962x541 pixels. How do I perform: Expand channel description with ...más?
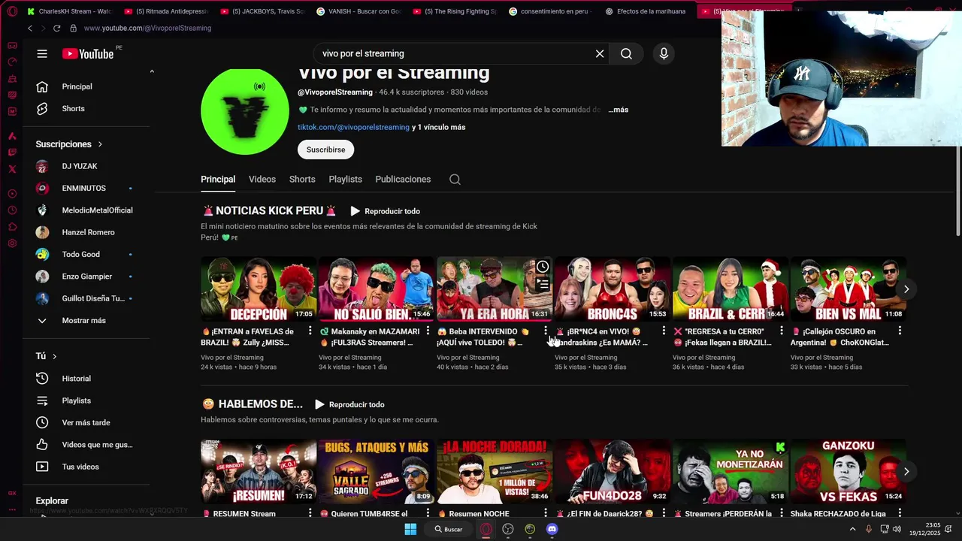pyautogui.click(x=618, y=110)
